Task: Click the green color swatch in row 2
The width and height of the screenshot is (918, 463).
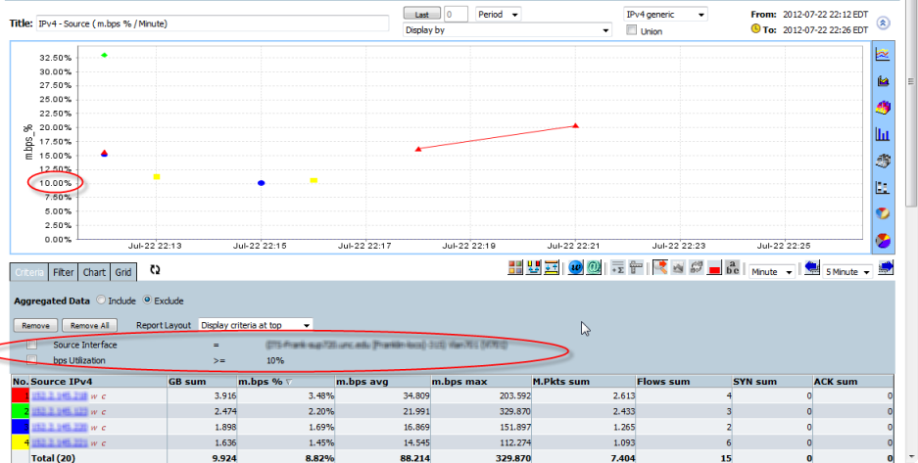Action: 20,411
